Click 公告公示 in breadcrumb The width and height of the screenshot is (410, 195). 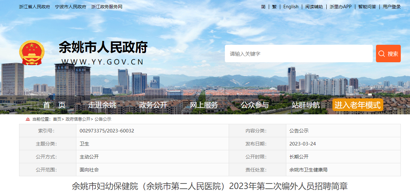103,119
